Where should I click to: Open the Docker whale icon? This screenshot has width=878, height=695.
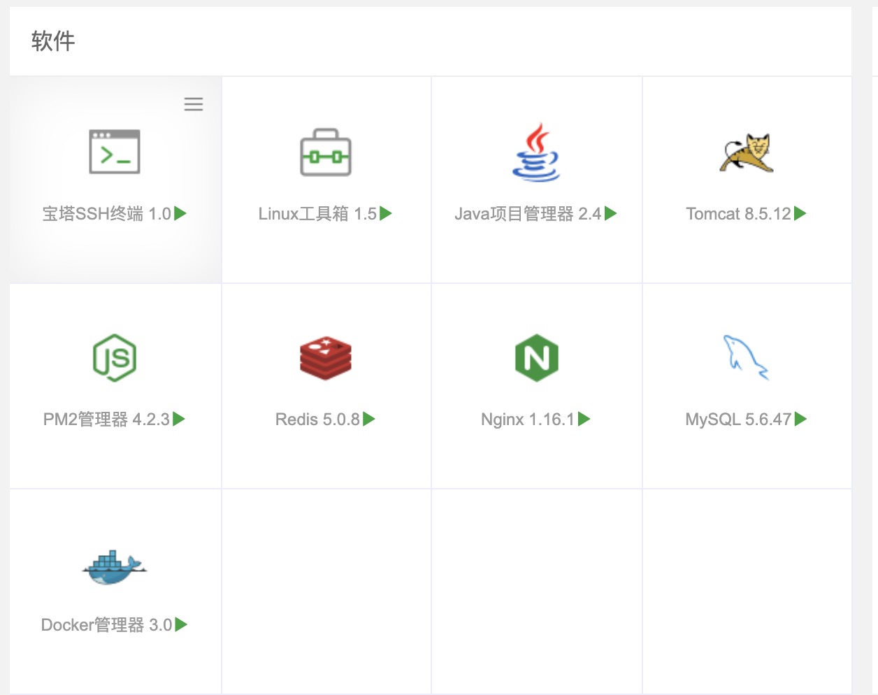(114, 567)
